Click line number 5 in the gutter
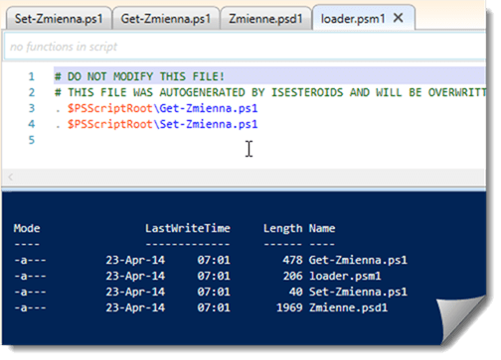 tap(32, 140)
